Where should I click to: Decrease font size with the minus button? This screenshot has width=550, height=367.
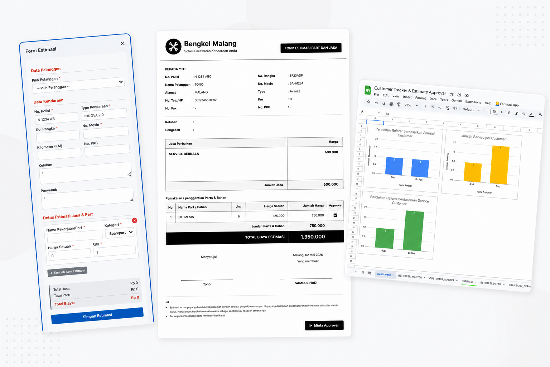[487, 111]
